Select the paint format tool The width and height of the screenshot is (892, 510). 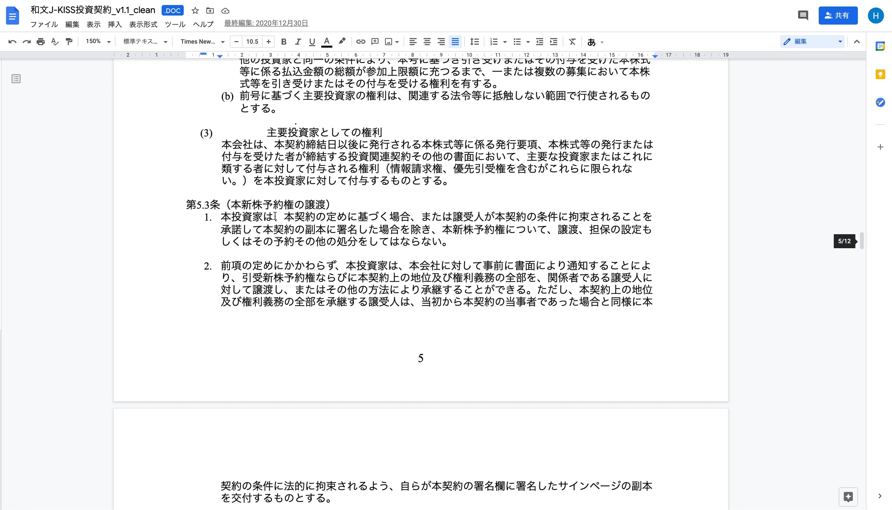point(69,41)
